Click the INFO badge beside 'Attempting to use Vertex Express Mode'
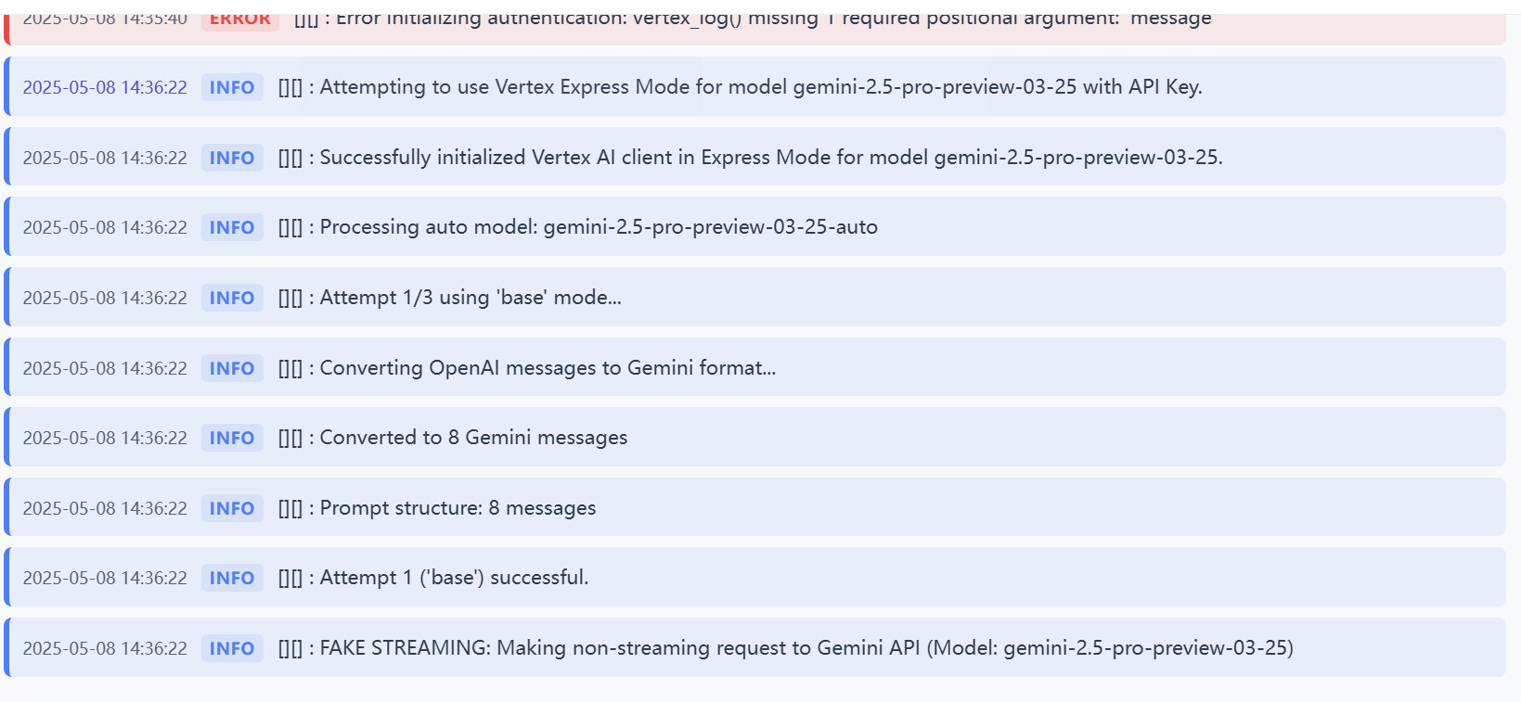Image resolution: width=1521 pixels, height=702 pixels. tap(232, 87)
